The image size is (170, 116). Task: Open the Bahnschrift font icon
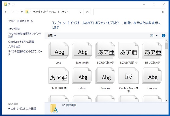click(x=82, y=50)
